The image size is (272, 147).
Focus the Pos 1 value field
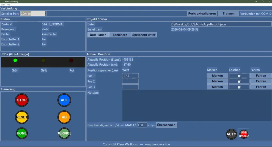click(130, 76)
